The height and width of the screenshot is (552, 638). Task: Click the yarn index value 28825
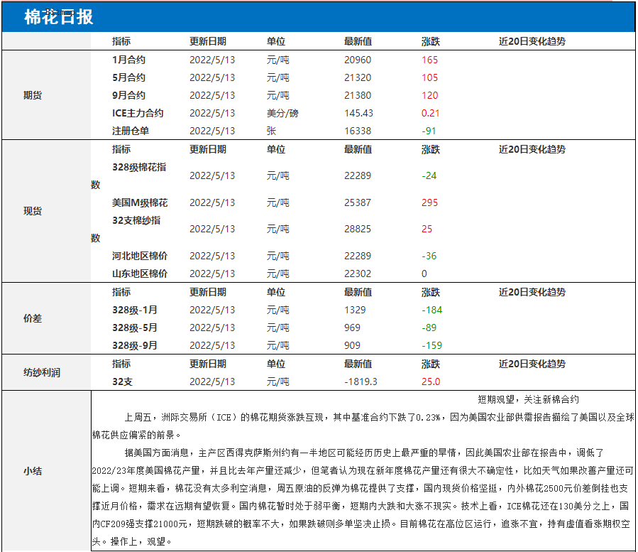[358, 229]
